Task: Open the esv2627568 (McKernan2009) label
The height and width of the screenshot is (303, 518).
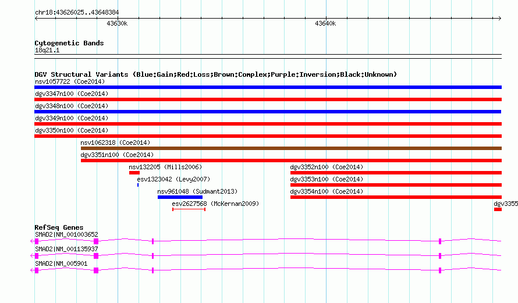Action: point(215,204)
